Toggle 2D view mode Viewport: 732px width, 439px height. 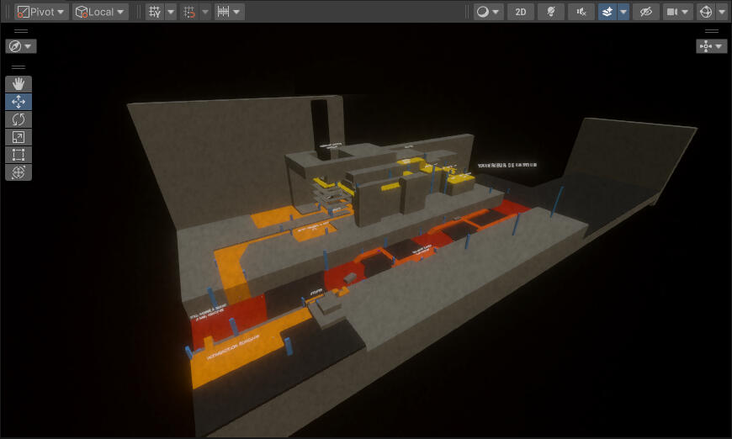521,12
